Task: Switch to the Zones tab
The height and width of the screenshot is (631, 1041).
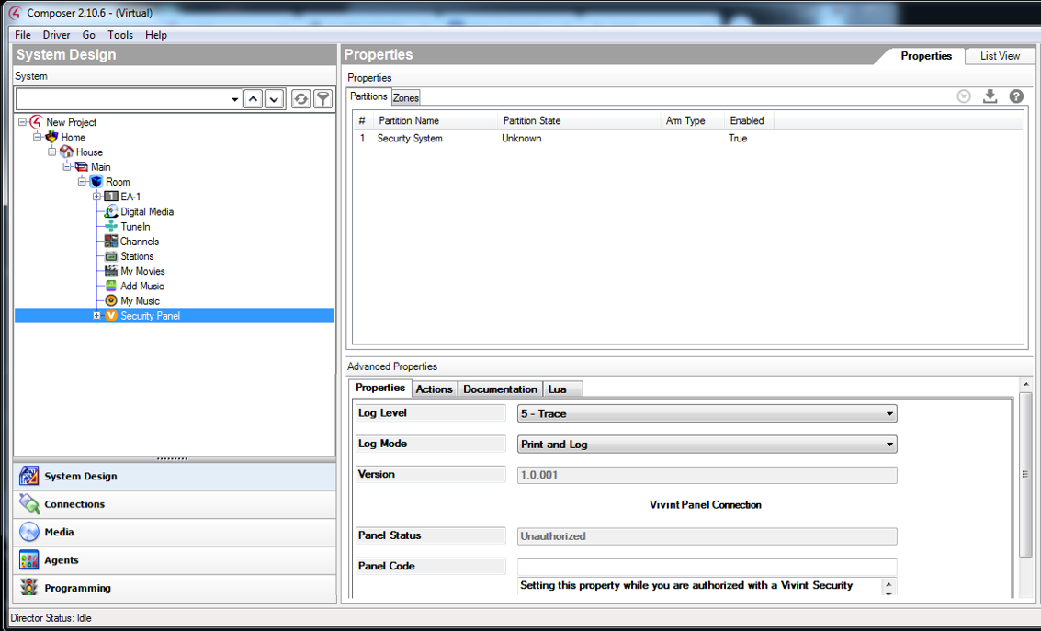Action: 406,97
